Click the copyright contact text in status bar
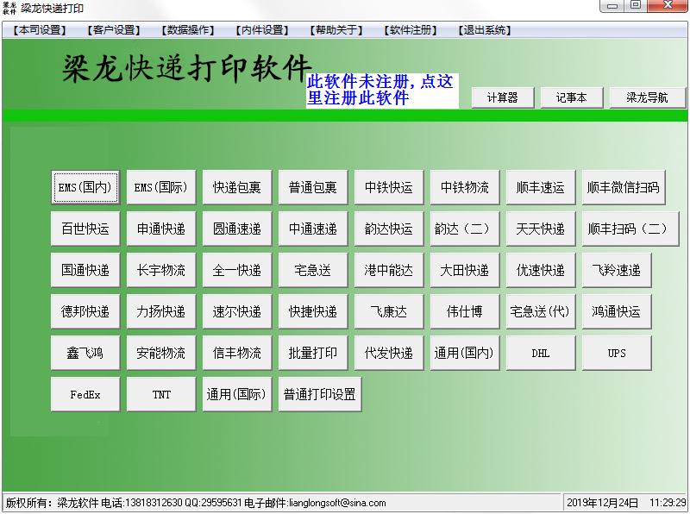This screenshot has width=690, height=514. [x=196, y=503]
